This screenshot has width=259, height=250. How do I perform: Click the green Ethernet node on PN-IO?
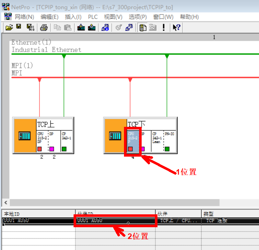click(167, 149)
